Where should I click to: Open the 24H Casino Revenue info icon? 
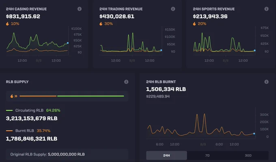[80, 9]
